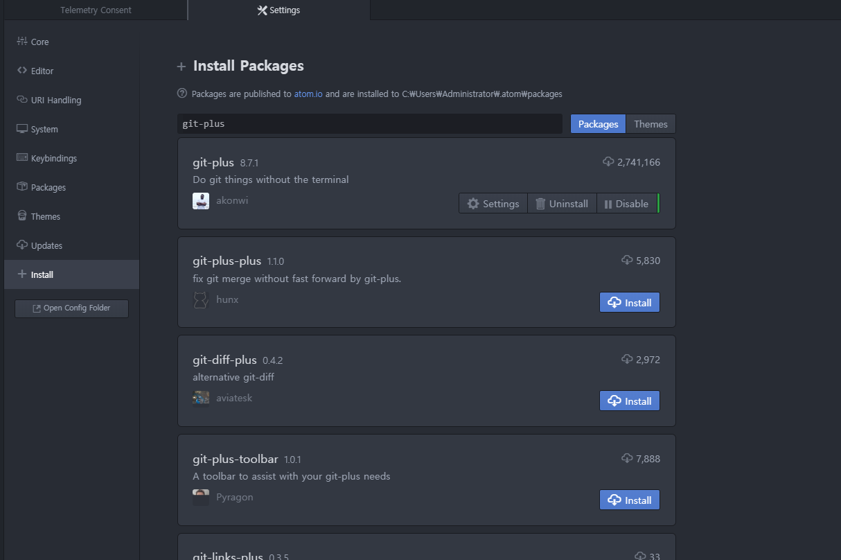This screenshot has width=841, height=560.
Task: Open the System settings panel
Action: pos(71,129)
